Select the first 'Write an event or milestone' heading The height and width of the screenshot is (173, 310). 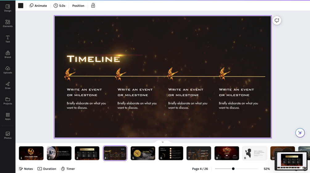(85, 92)
